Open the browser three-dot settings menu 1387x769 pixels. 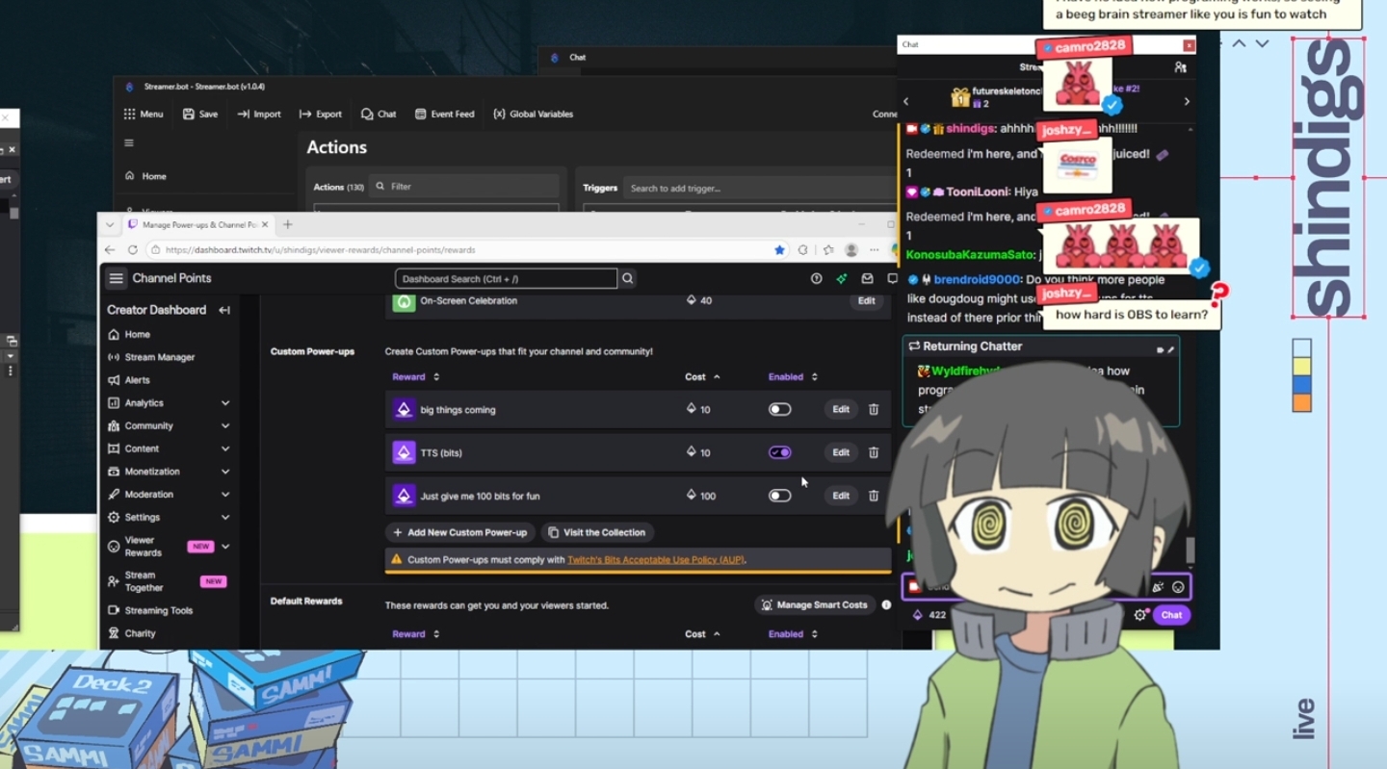(875, 250)
